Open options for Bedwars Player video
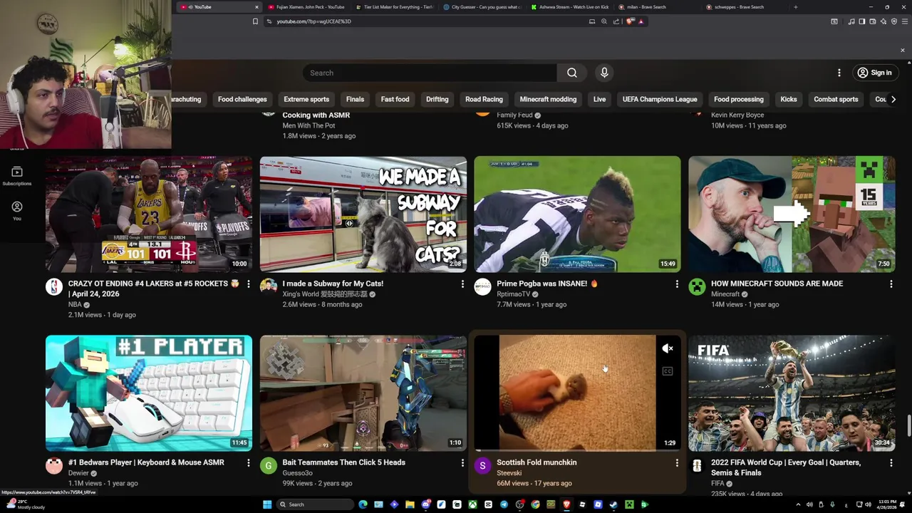 point(248,462)
